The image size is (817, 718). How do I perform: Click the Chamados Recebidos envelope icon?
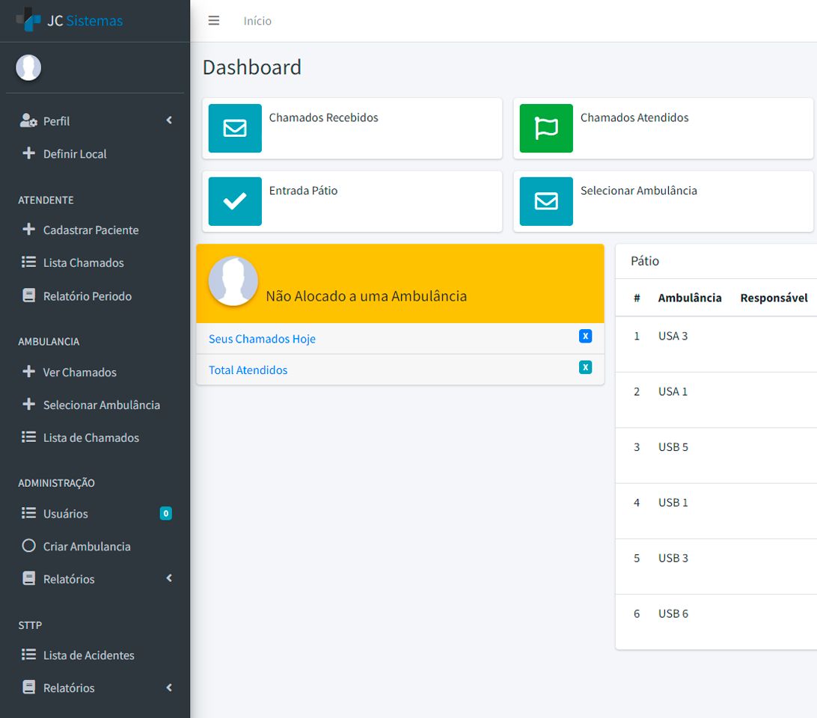(x=235, y=128)
